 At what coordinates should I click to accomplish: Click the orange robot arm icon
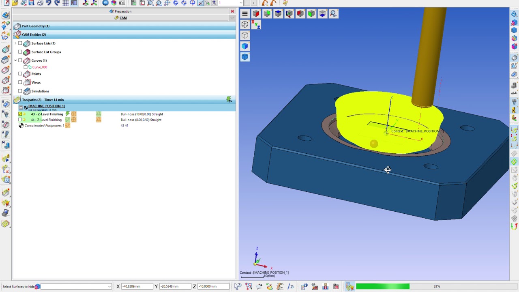[265, 3]
